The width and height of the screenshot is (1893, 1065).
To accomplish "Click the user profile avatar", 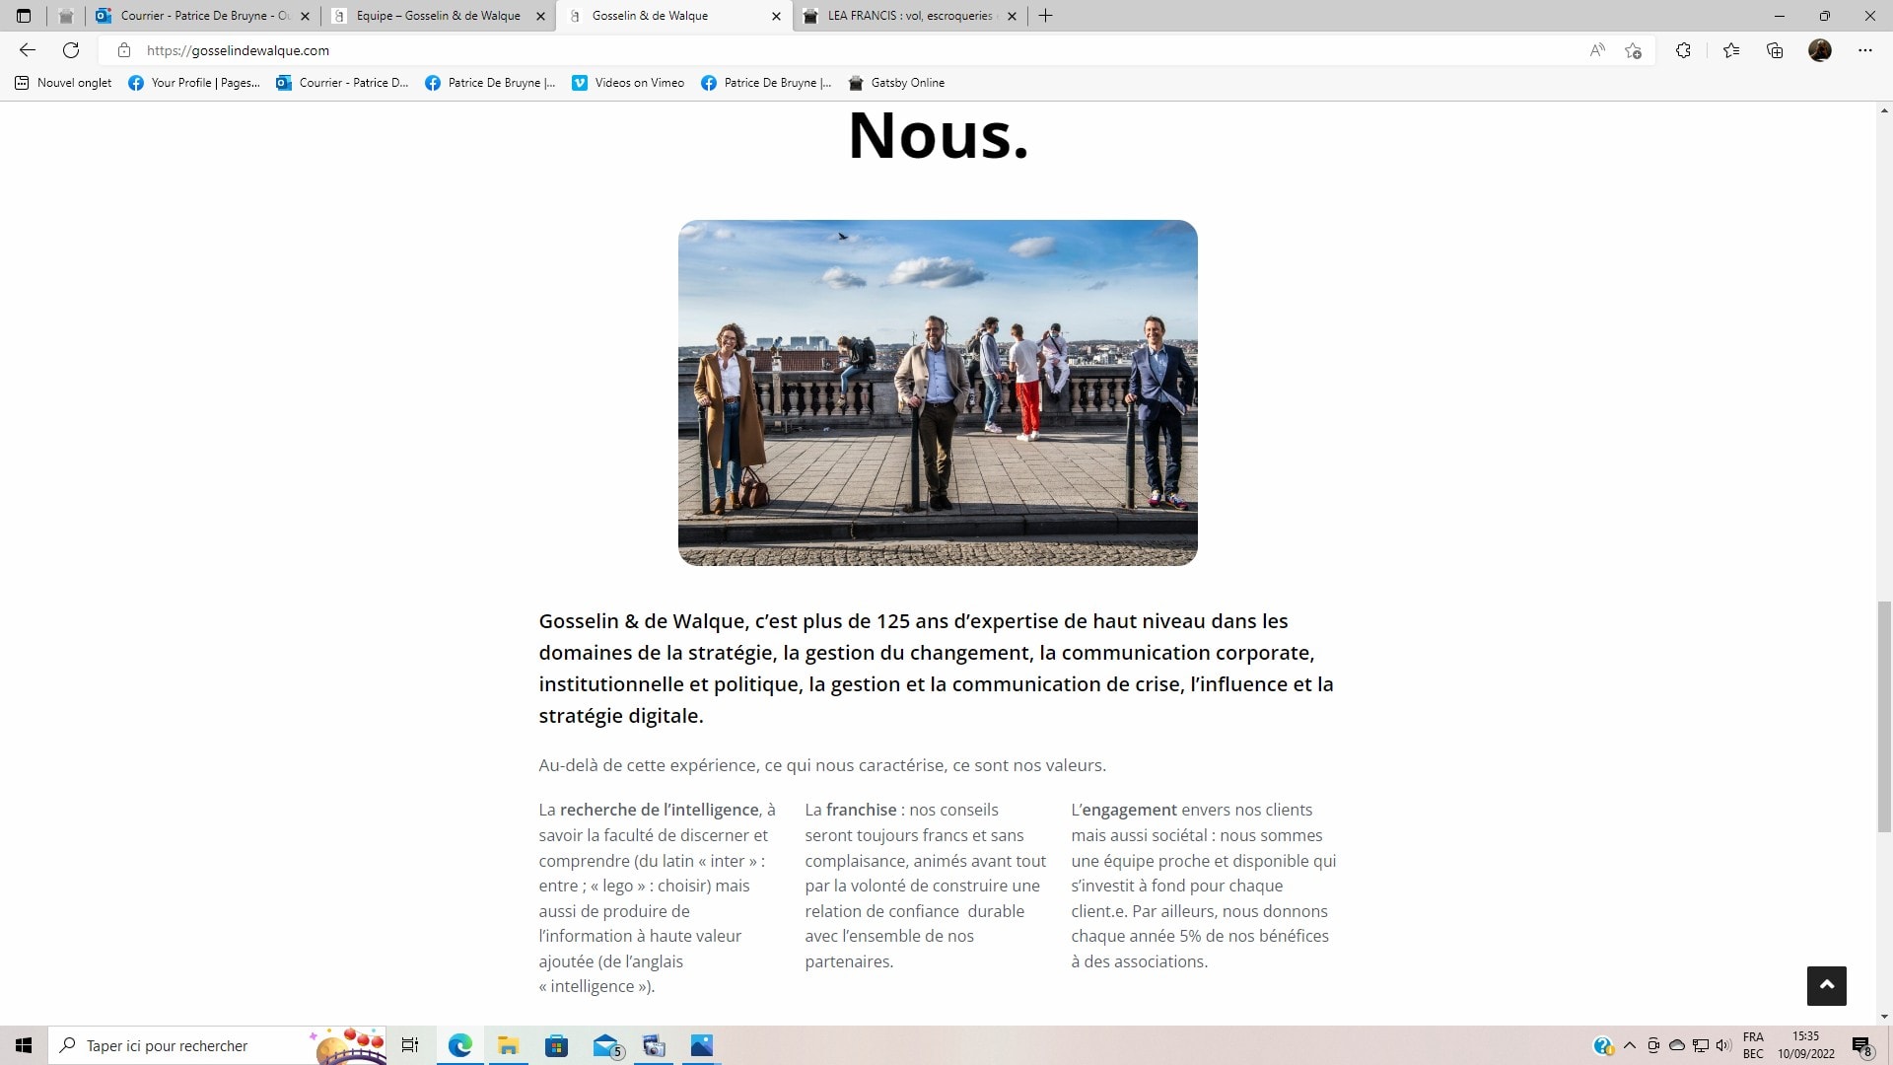I will click(x=1820, y=50).
